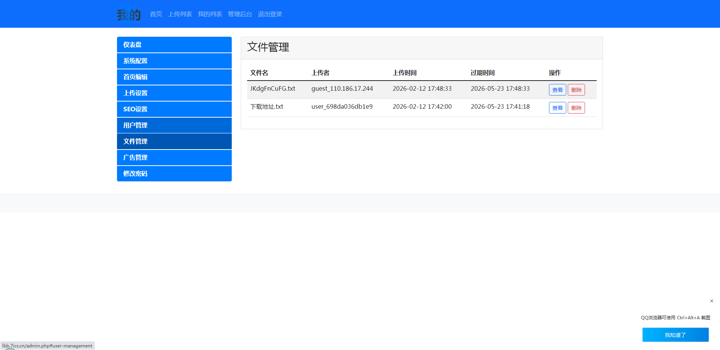The width and height of the screenshot is (720, 350).
Task: Open 上传设置 from the sidebar
Action: (174, 93)
